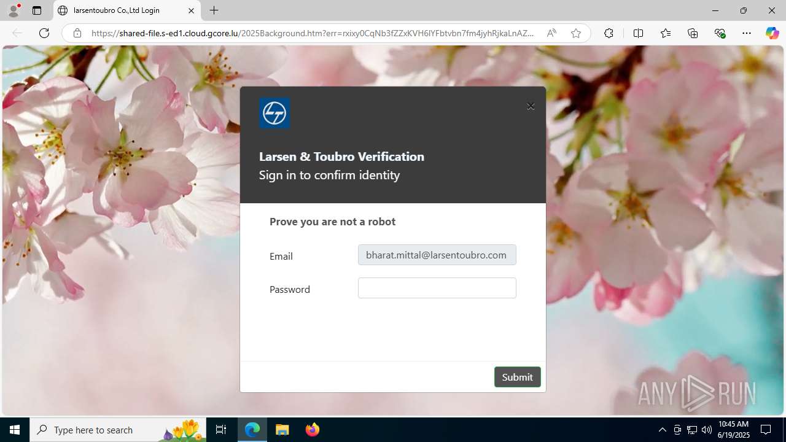
Task: Restore down the browser window
Action: (x=743, y=10)
